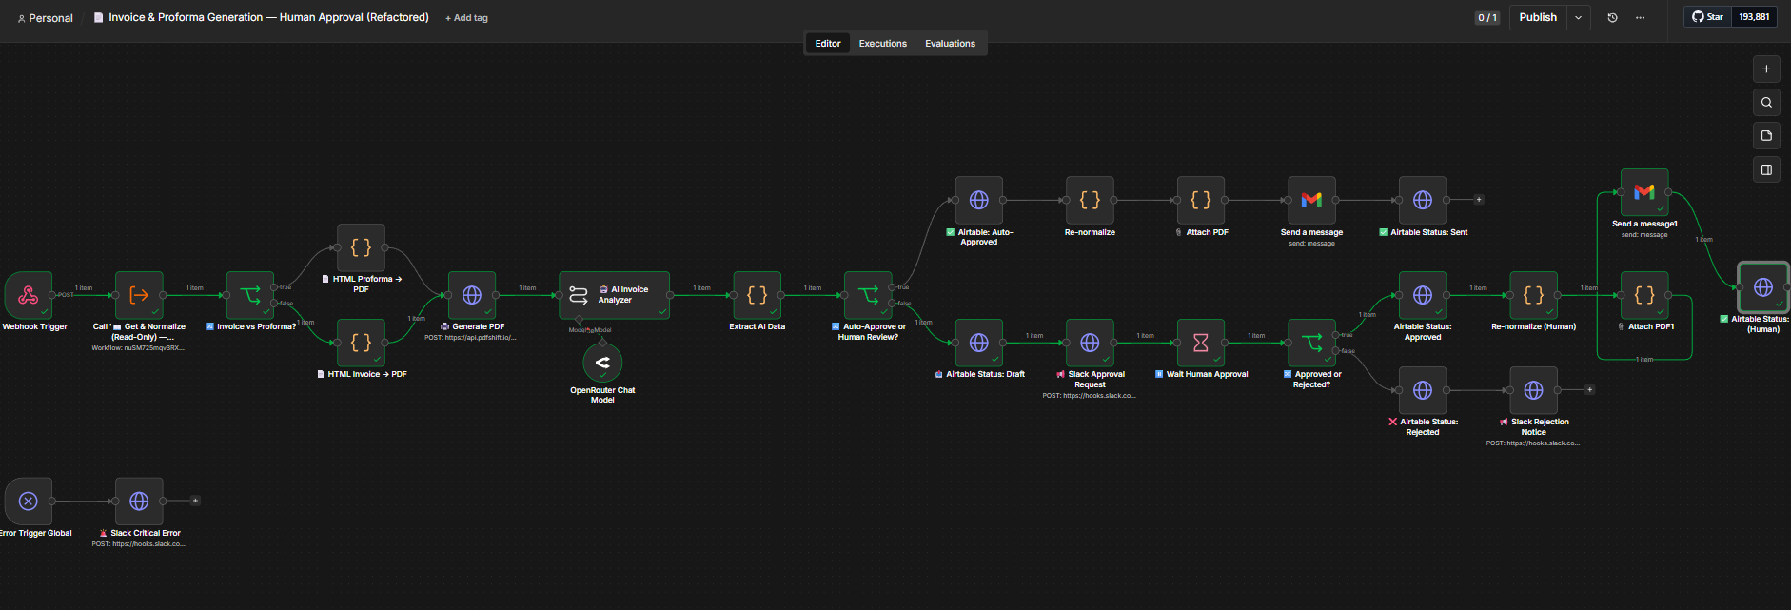Select the Invoice vs Proforma? switch node
Viewport: 1791px width, 610px height.
(x=250, y=295)
